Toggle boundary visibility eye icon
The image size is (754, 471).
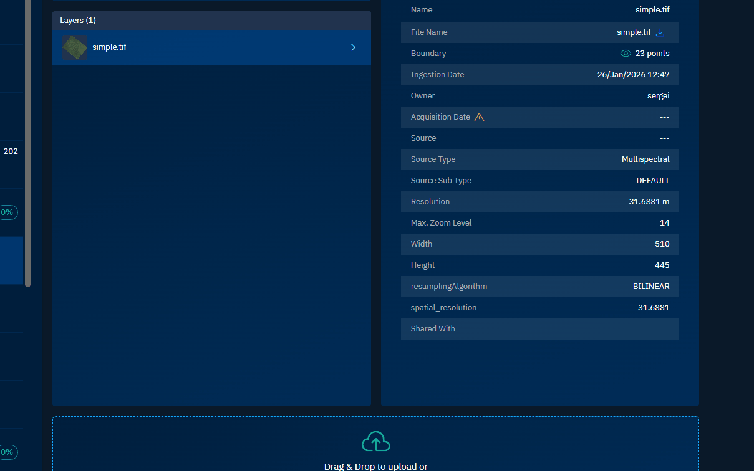(626, 54)
